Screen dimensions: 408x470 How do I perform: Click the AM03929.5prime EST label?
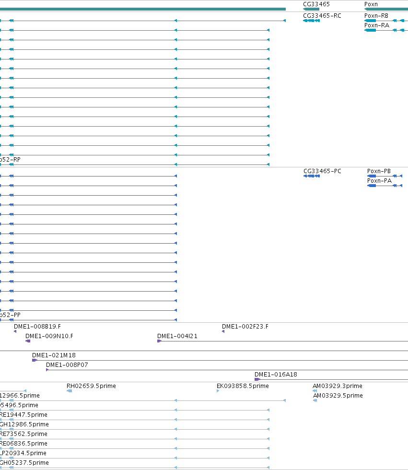click(338, 395)
